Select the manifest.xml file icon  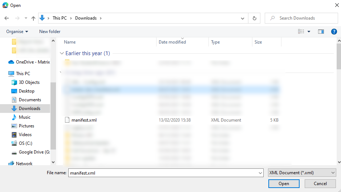coord(67,120)
